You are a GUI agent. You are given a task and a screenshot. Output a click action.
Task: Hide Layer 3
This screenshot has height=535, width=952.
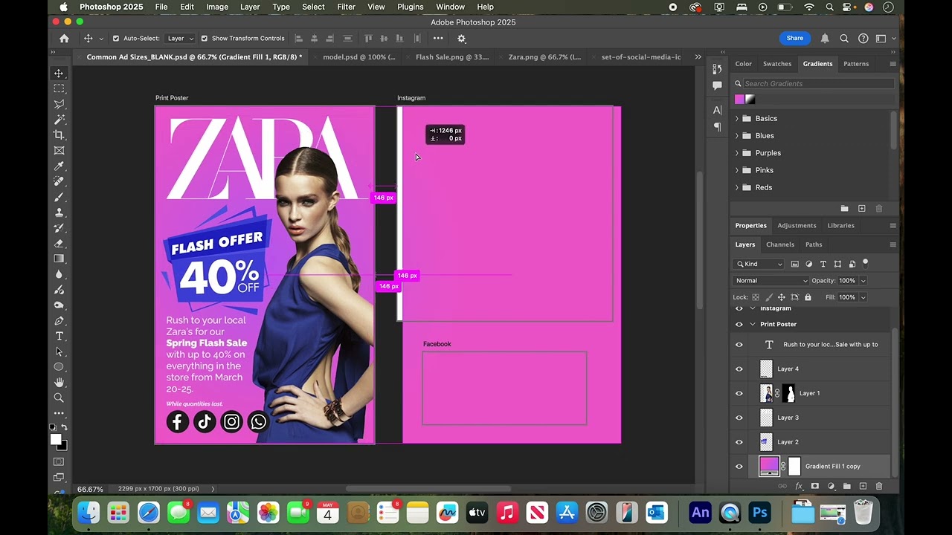pos(739,418)
